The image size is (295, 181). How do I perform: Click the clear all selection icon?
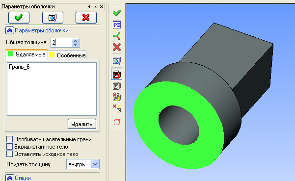click(x=117, y=108)
